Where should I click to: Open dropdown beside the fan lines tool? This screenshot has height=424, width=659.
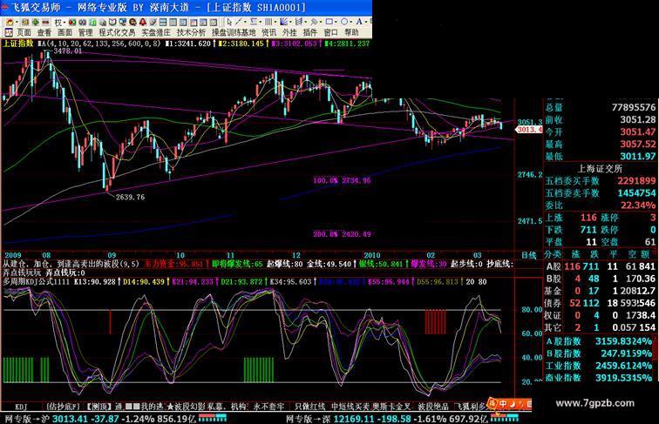[291, 22]
